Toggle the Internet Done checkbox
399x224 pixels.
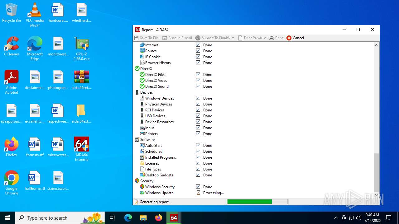coord(198,45)
